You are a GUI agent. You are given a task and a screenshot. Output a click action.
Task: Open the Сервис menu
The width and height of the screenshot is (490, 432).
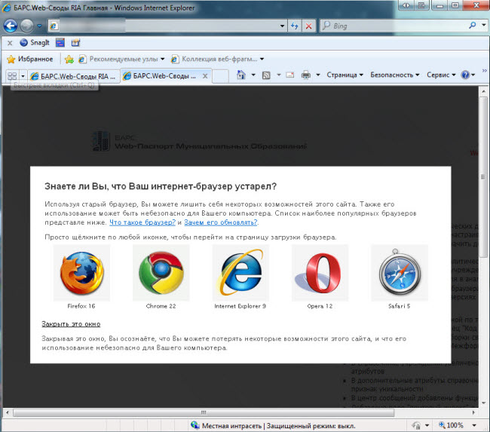click(x=441, y=75)
